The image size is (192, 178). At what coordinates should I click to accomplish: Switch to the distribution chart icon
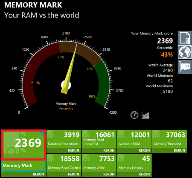145,115
